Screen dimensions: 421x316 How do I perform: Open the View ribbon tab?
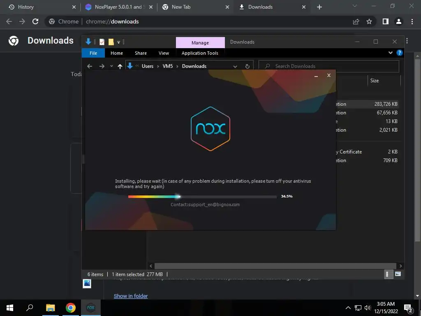(x=164, y=53)
